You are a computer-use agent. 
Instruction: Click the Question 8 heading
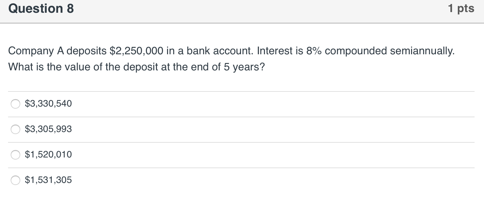tap(41, 9)
